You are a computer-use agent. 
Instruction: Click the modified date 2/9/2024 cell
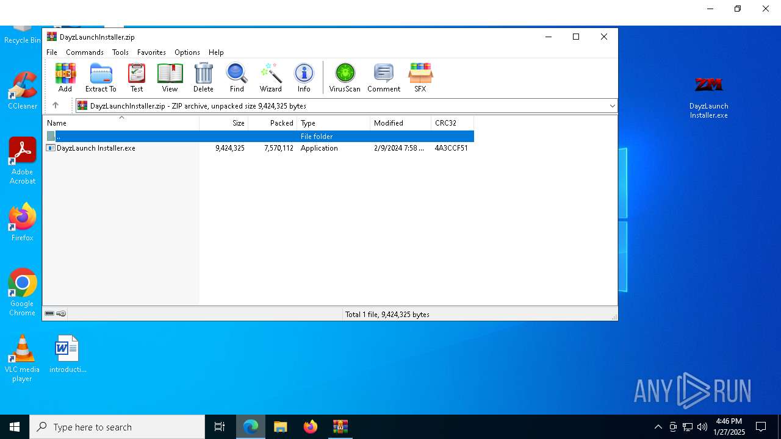click(399, 148)
